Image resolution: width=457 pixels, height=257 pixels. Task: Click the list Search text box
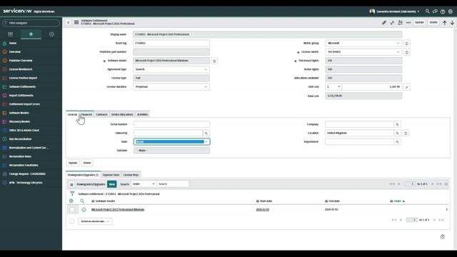(173, 184)
